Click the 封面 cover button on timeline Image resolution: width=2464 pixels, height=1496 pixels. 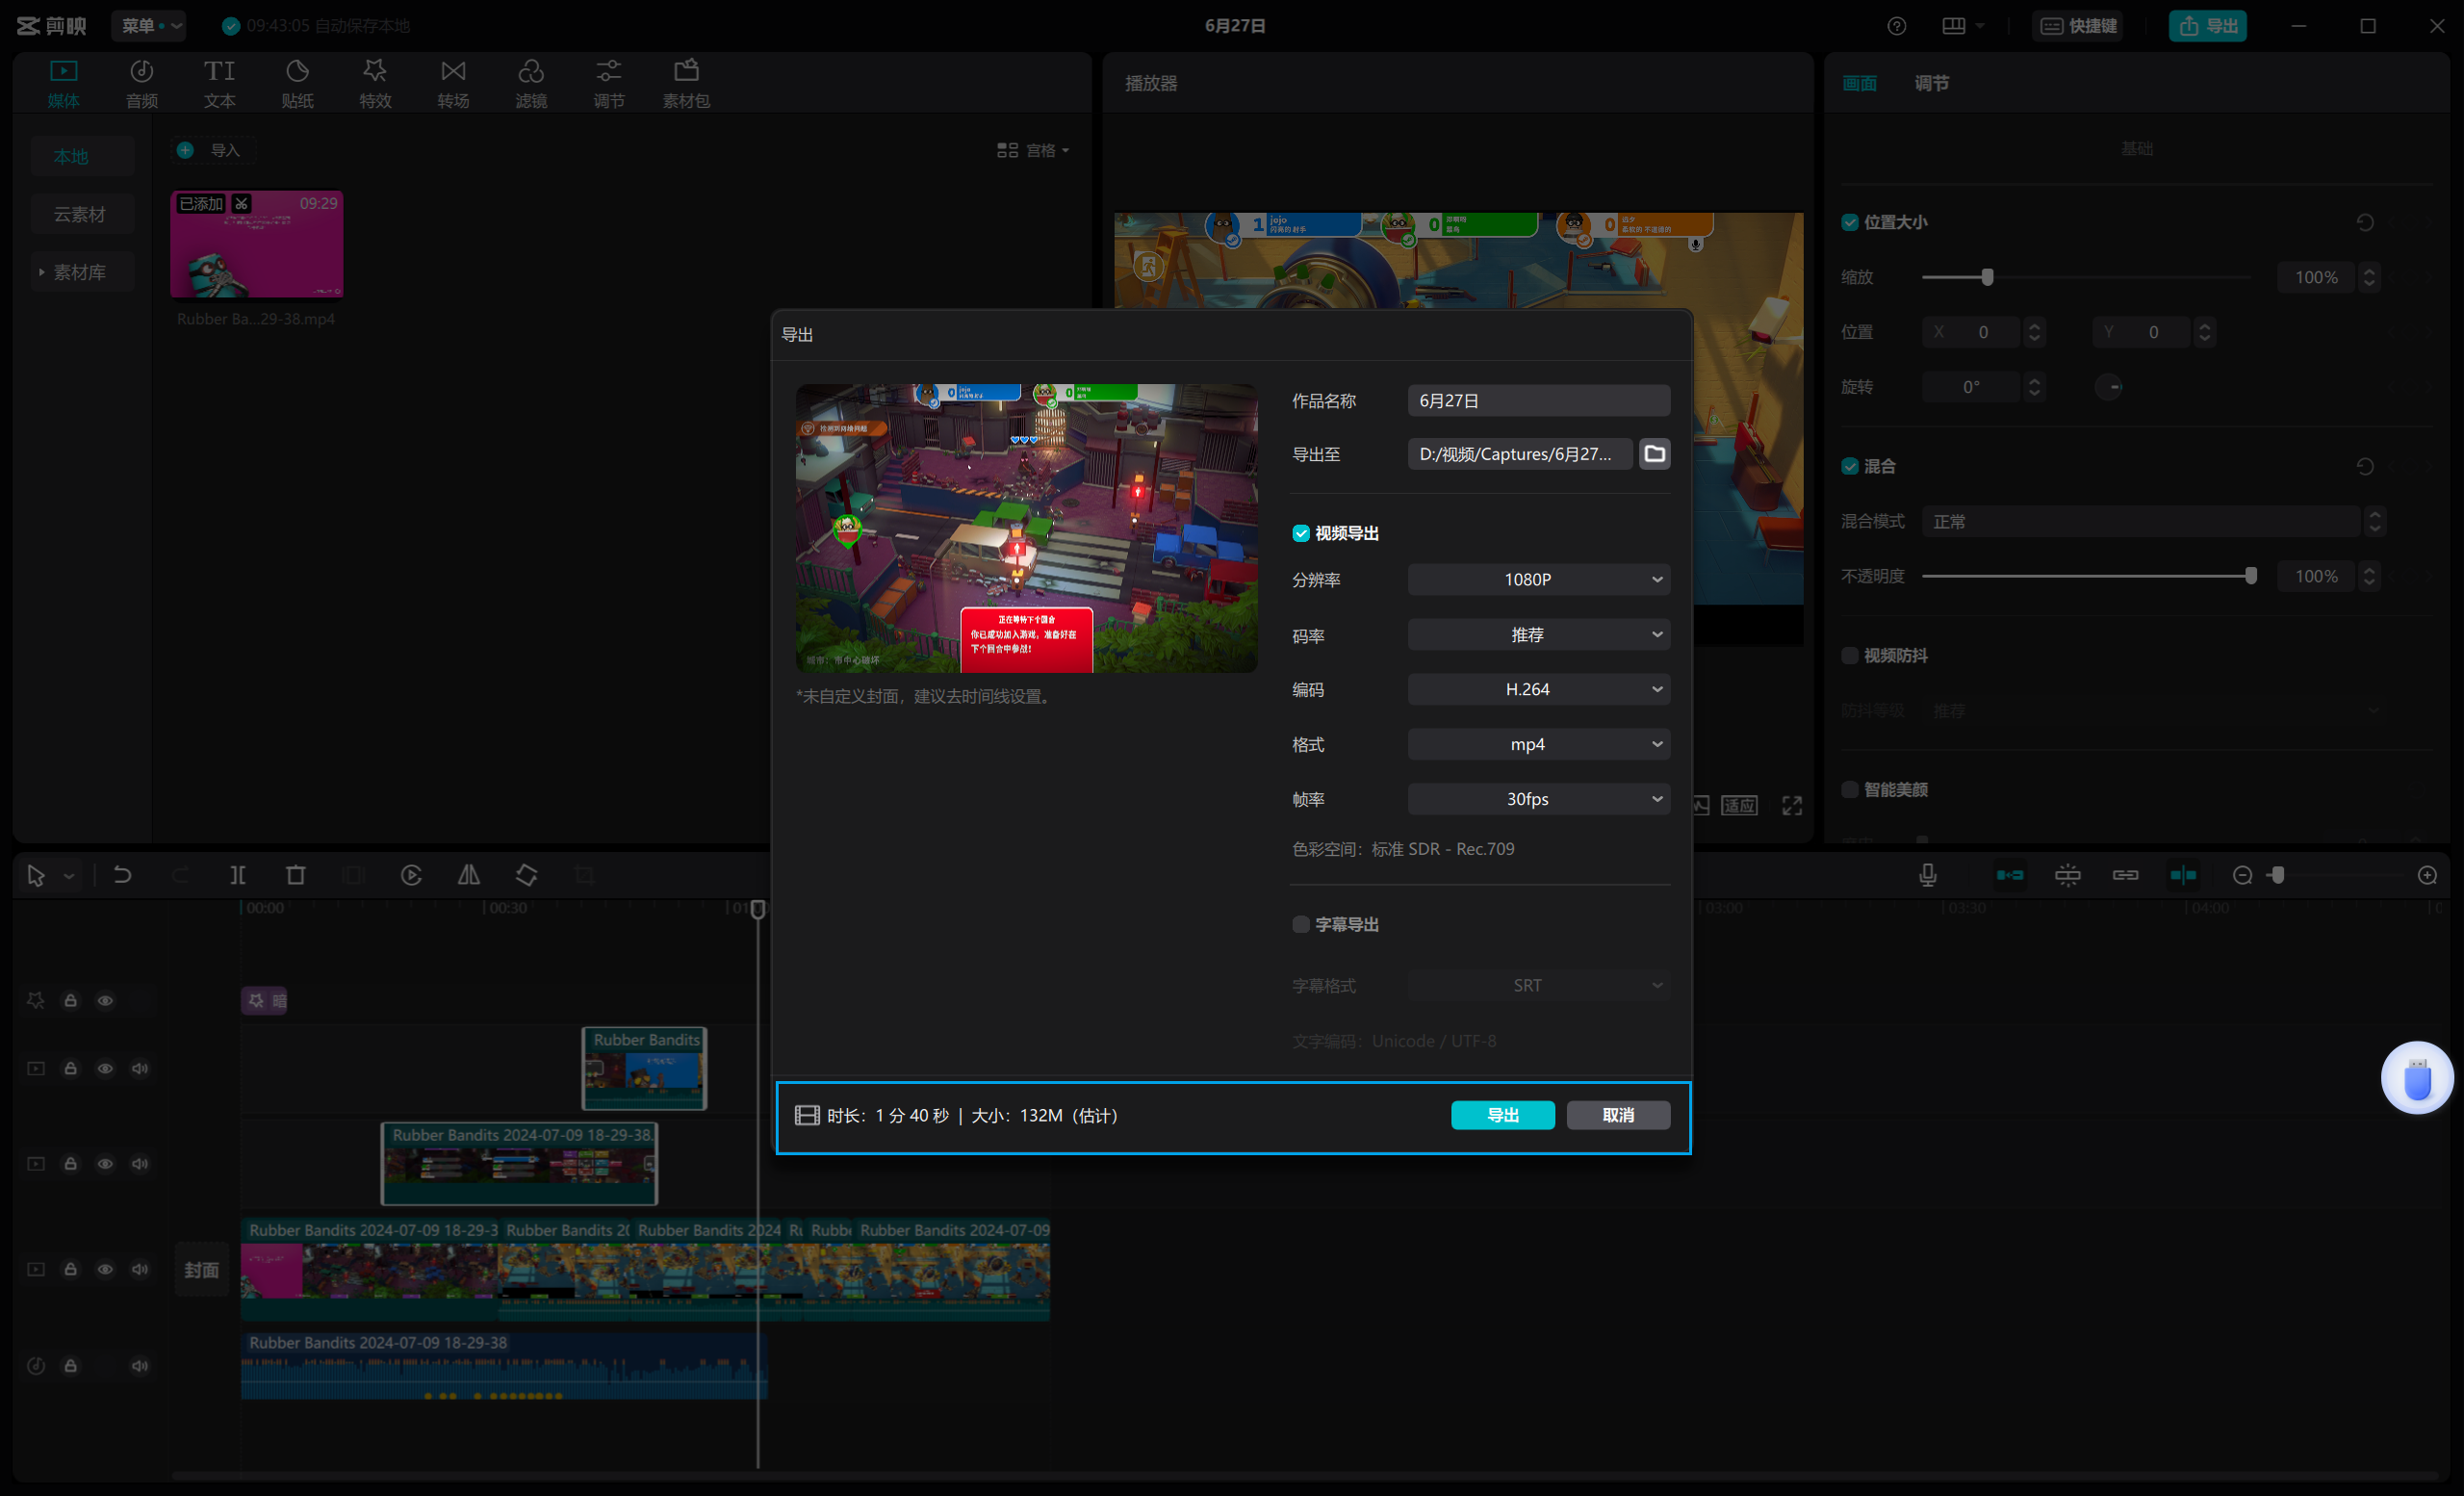(x=202, y=1269)
